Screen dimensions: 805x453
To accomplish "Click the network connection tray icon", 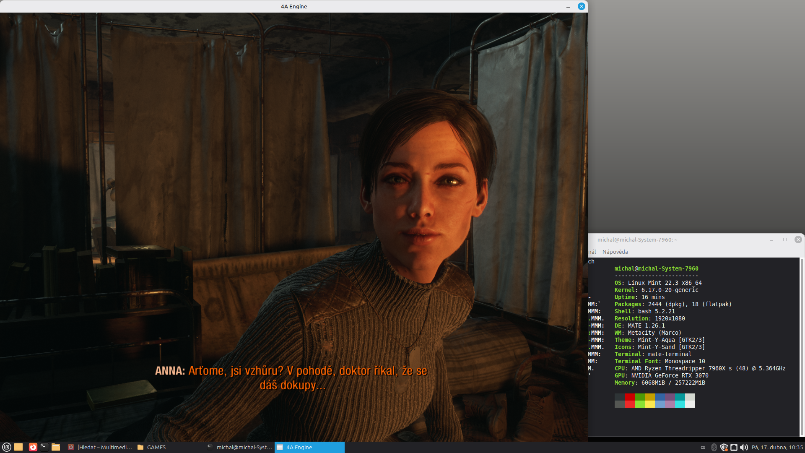I will click(734, 447).
